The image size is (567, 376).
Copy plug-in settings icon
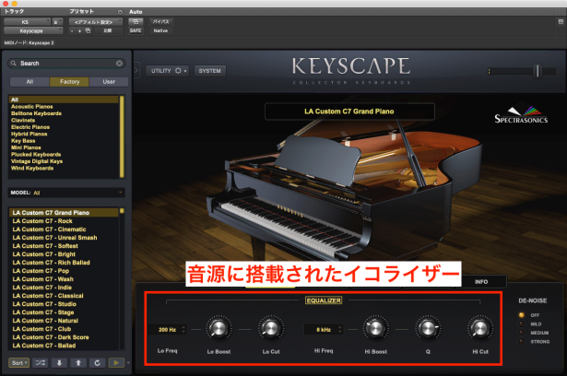88,30
